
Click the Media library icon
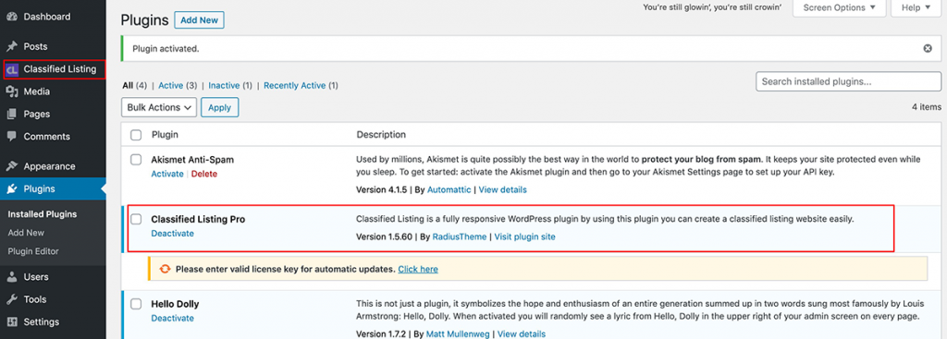pyautogui.click(x=11, y=91)
